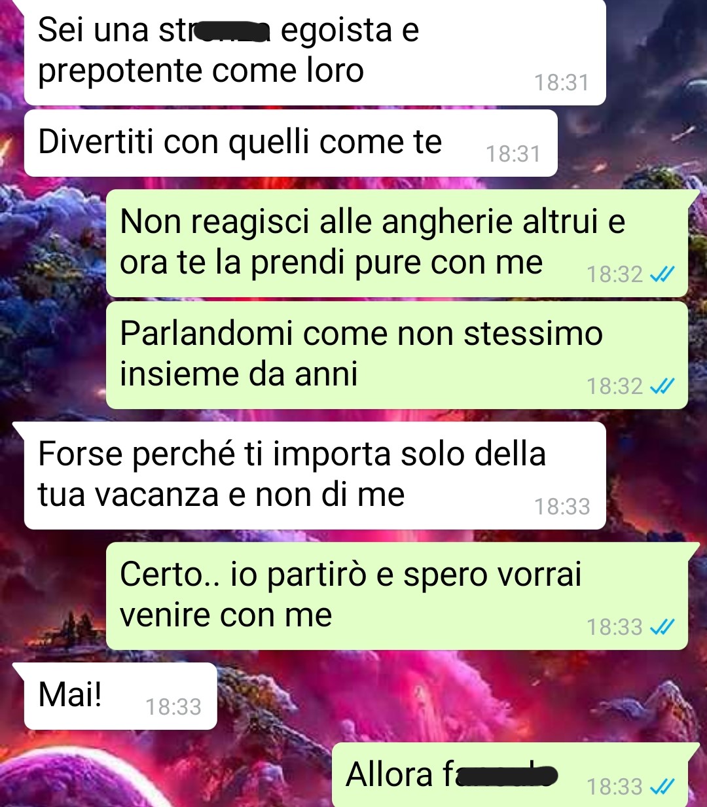Tap the message 'Divertiti con quelli come te'
Viewport: 707px width, 807px height.
point(291,143)
